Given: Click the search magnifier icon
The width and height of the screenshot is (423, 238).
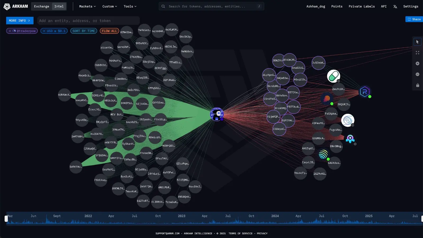Looking at the screenshot, I should (x=163, y=6).
